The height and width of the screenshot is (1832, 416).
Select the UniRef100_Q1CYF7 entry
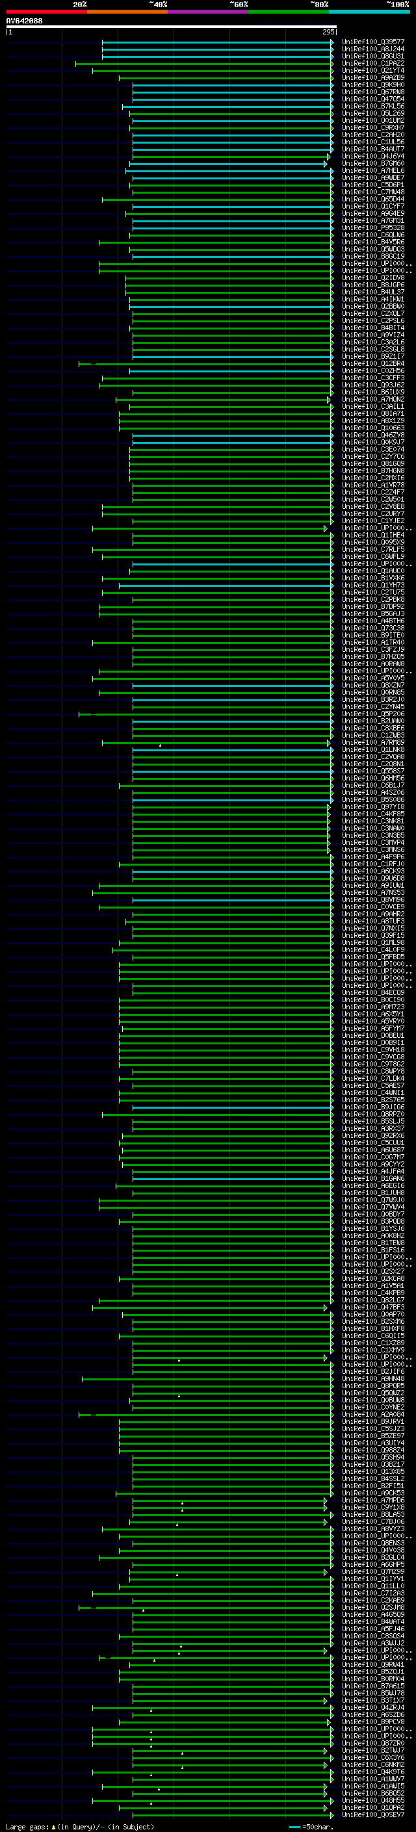(373, 206)
